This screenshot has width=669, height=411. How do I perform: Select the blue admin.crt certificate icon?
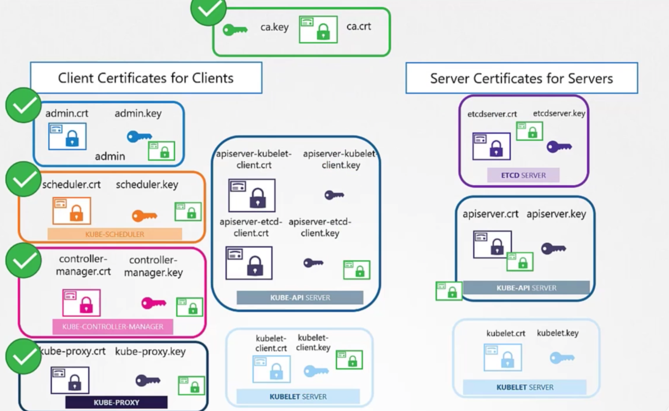pos(67,136)
